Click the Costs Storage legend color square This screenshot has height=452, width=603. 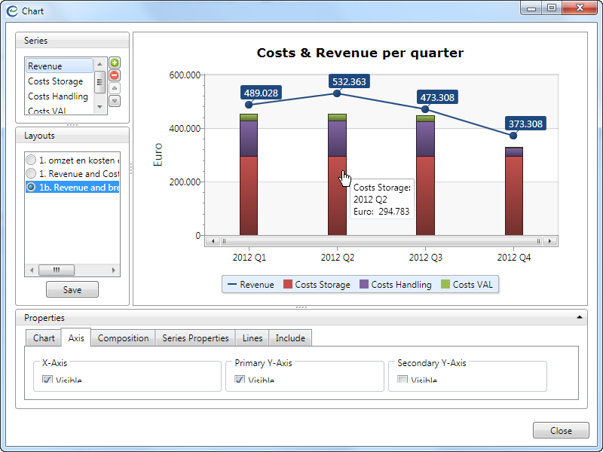tap(287, 285)
